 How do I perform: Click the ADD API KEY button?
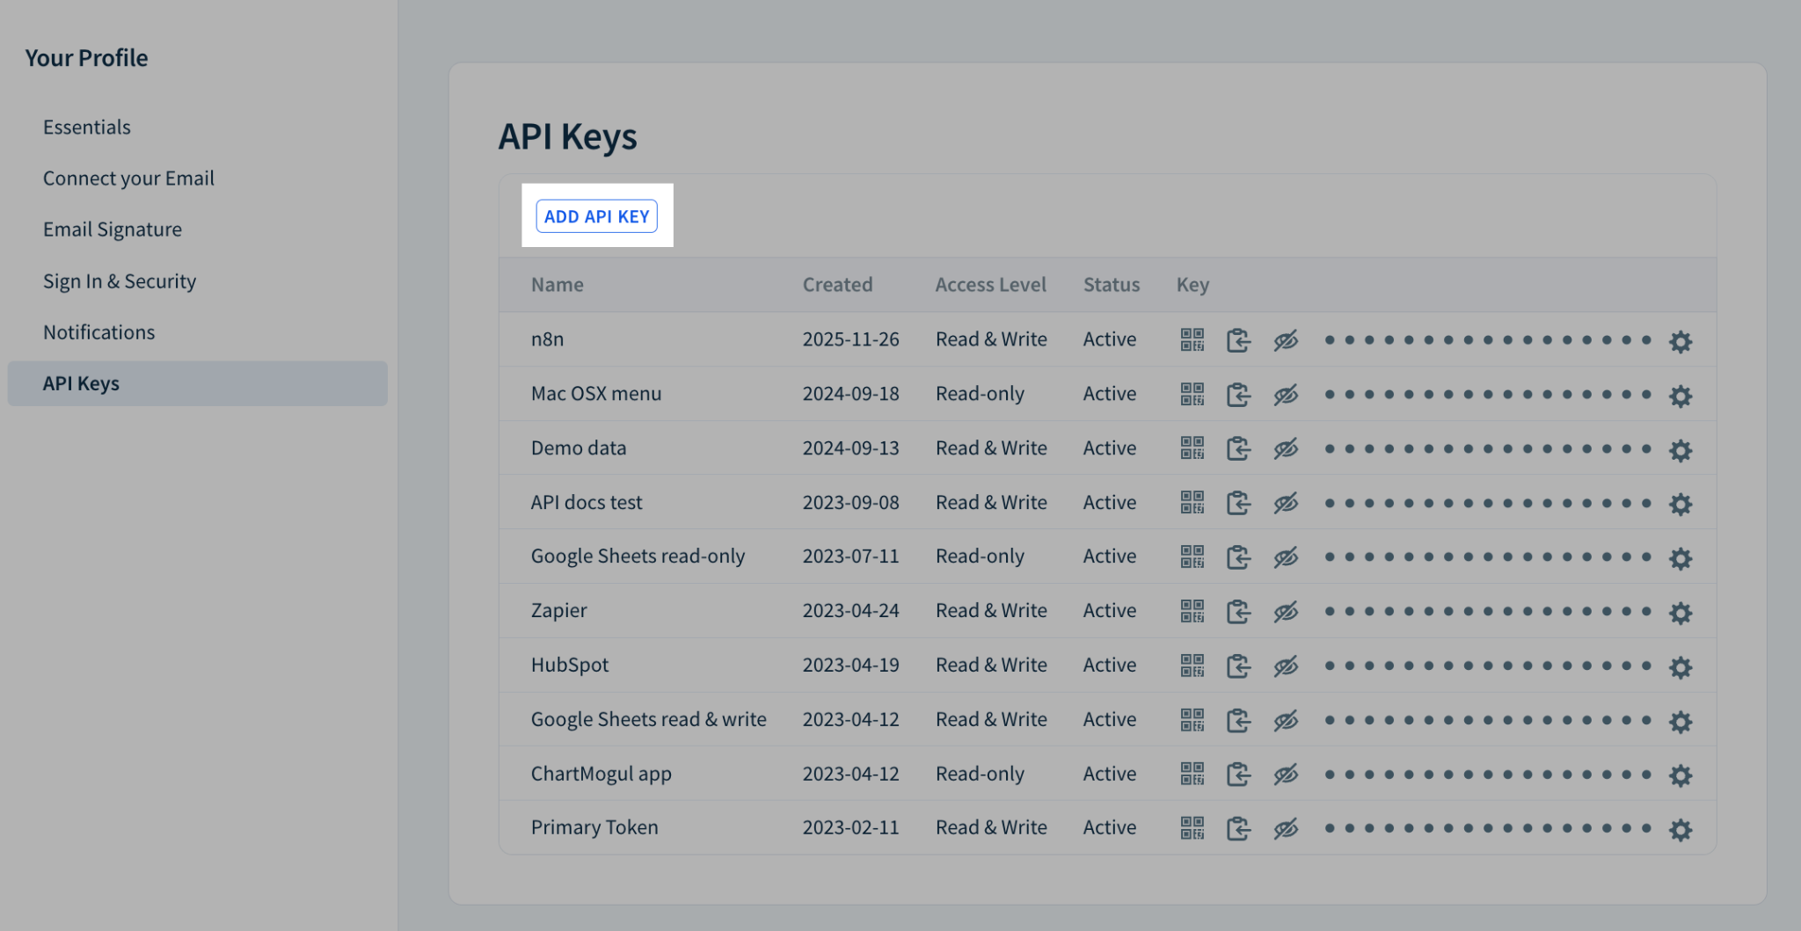tap(596, 215)
